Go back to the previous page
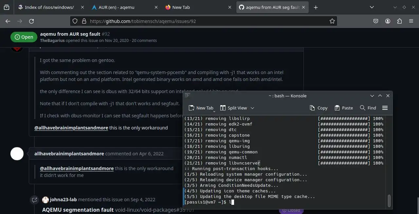The width and height of the screenshot is (419, 214). pos(8,21)
